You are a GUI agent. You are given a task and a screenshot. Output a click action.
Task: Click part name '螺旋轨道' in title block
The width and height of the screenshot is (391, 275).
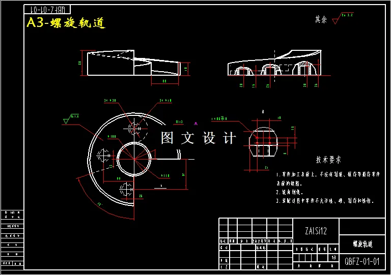pyautogui.click(x=362, y=244)
